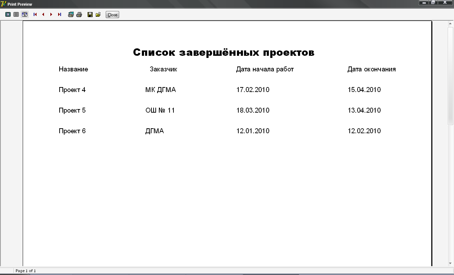The width and height of the screenshot is (454, 275).
Task: Set zoom to 100% with toolbar icon
Action: click(x=16, y=15)
